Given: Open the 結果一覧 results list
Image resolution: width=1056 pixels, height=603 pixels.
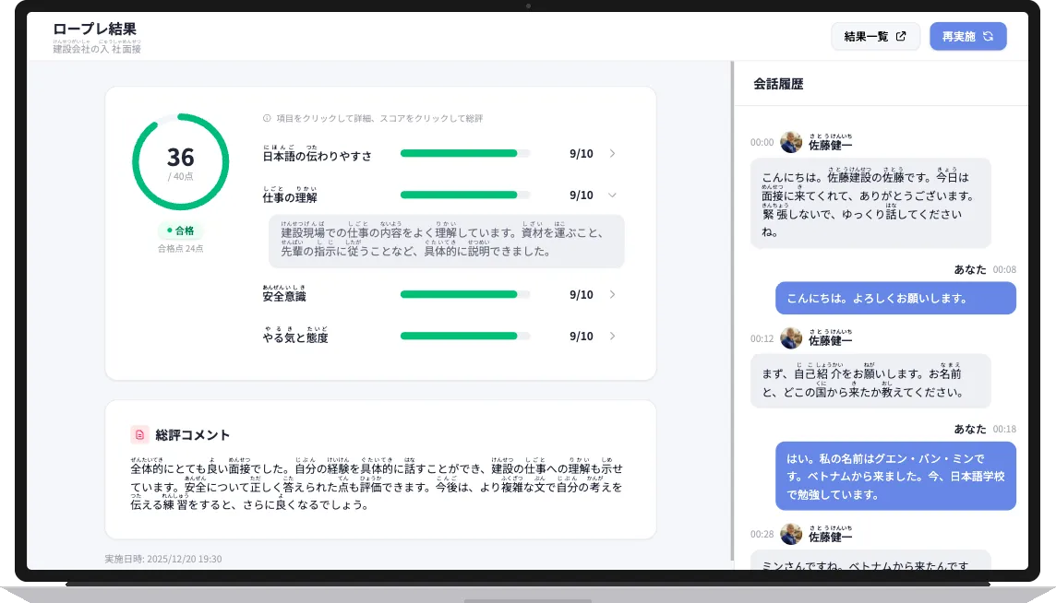Looking at the screenshot, I should click(x=875, y=36).
